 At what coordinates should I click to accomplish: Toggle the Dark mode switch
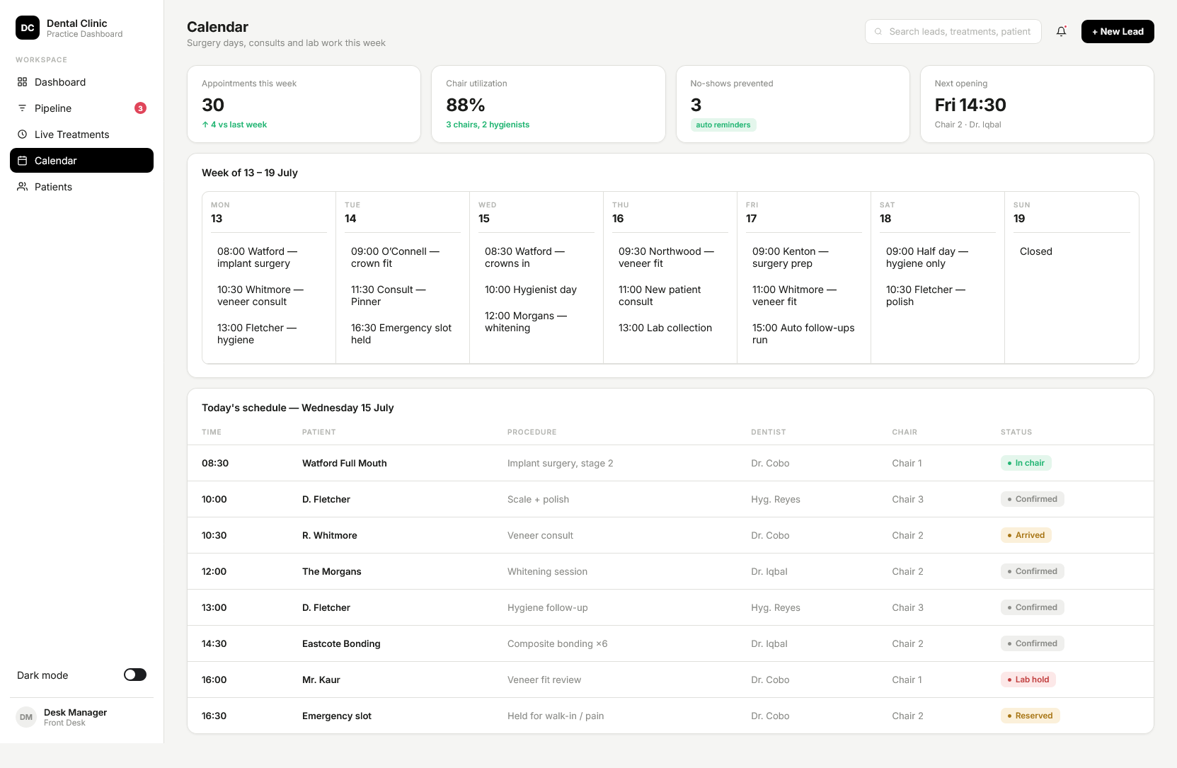pos(135,675)
